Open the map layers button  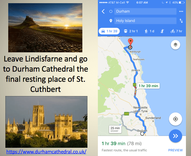coord(175,45)
